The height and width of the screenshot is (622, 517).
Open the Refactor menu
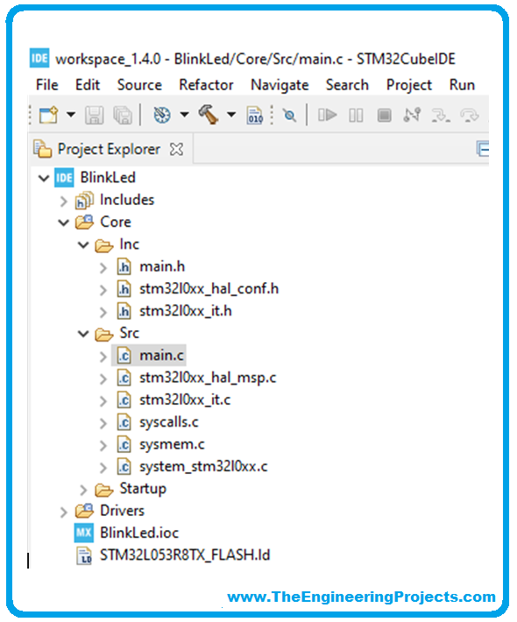(x=206, y=85)
